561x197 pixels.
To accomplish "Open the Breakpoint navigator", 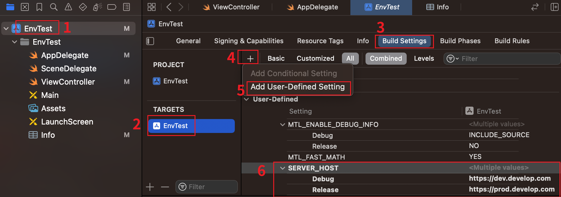I will [112, 7].
